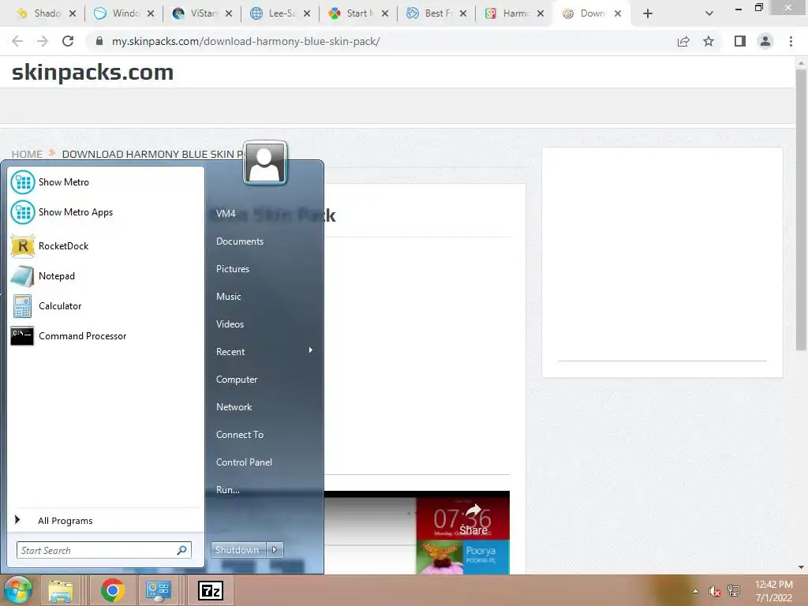Show hidden tray icons arrow
Viewport: 808px width, 606px height.
click(695, 591)
